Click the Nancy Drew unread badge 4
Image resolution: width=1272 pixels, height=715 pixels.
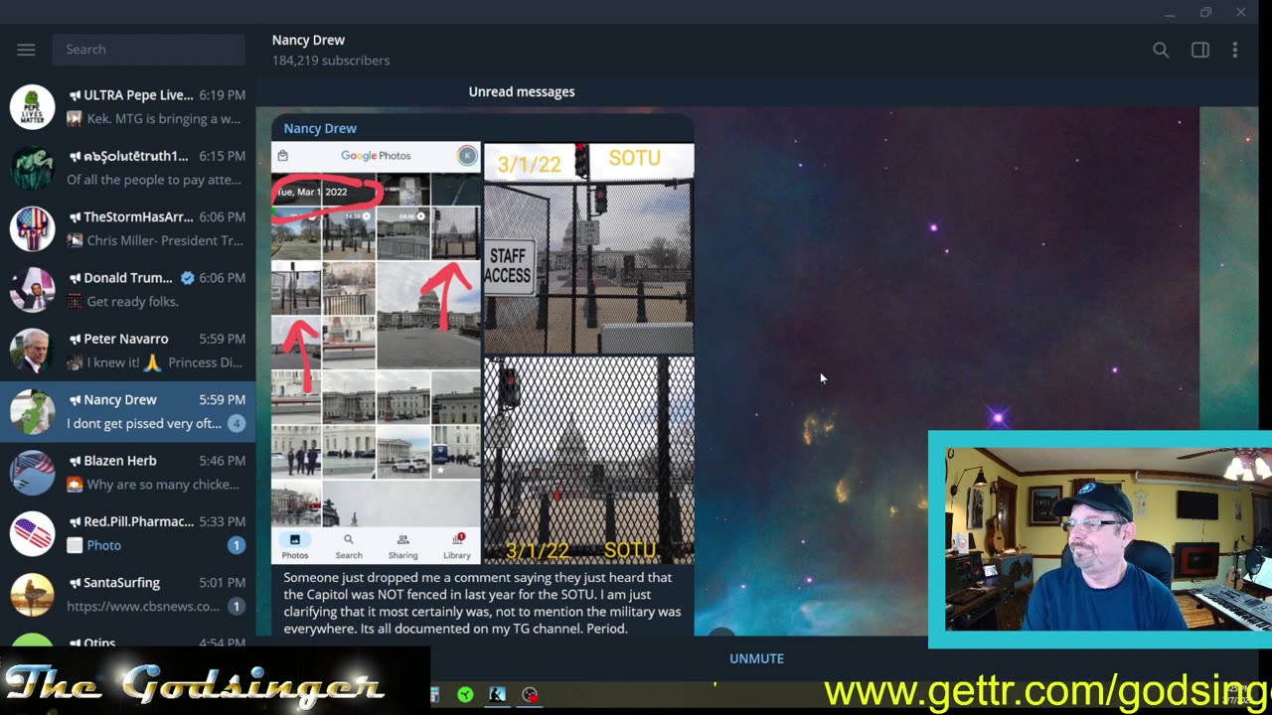tap(236, 423)
